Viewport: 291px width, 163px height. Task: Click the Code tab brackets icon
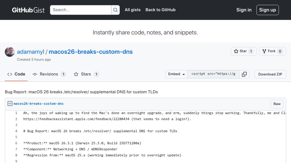tap(10, 74)
